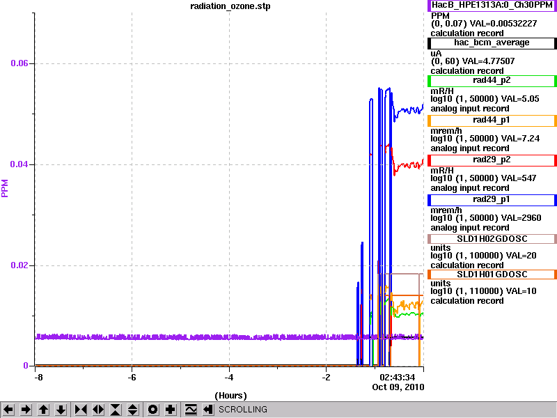The image size is (557, 418).
Task: Select the HacB_HPE1313A:0_Ch30PPM curve legend box
Action: click(492, 6)
